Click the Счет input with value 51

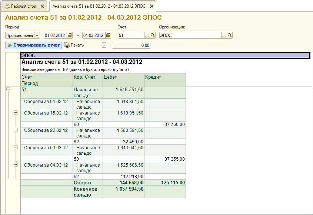131,35
